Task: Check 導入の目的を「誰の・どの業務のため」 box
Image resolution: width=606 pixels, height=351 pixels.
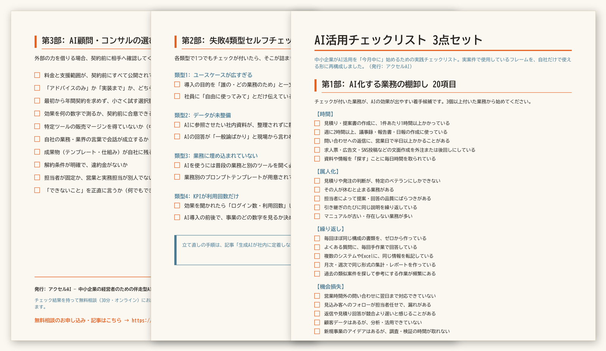Action: (x=177, y=84)
